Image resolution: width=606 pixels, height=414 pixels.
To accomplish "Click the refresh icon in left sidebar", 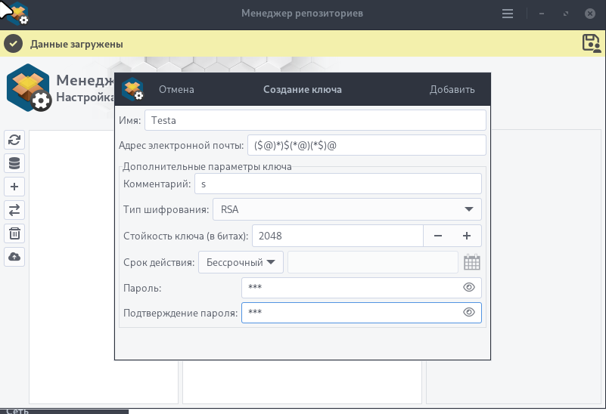I will 14,140.
